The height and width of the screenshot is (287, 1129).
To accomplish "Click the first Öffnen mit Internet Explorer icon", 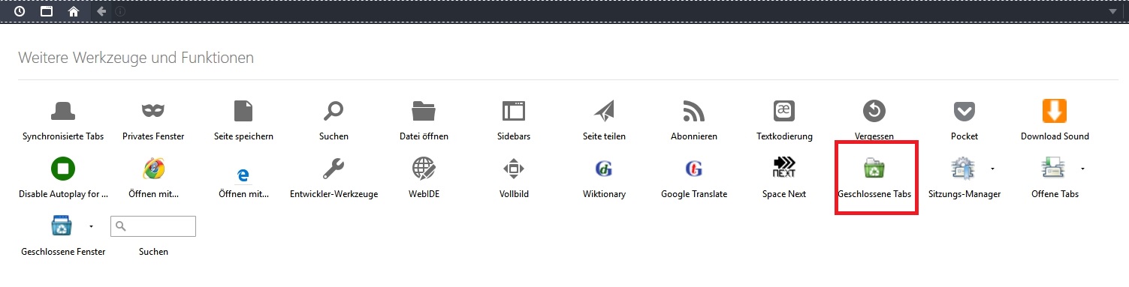I will [153, 169].
